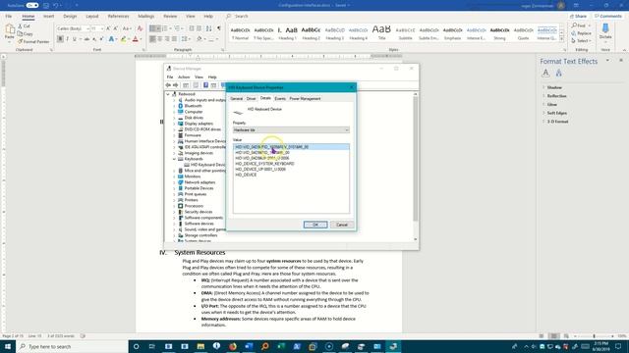Image resolution: width=629 pixels, height=353 pixels.
Task: Expand the 3-D Format section
Action: [557, 122]
